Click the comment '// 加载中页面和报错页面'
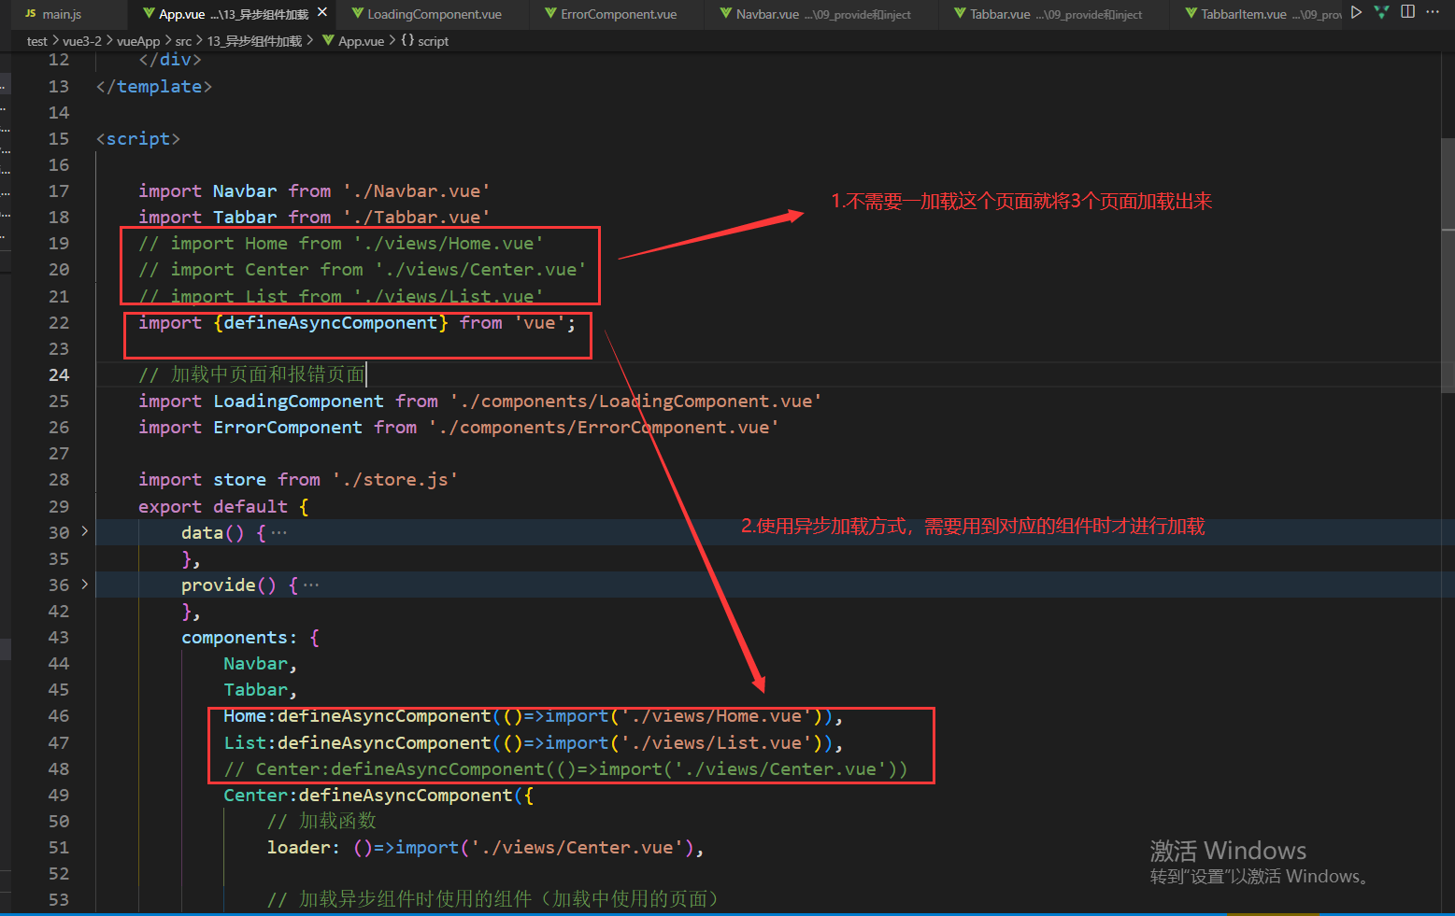 tap(251, 375)
